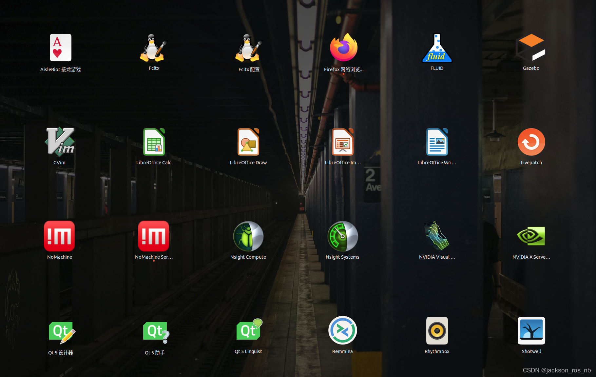This screenshot has width=596, height=377.
Task: Open Fcitx 配置 configuration icon
Action: click(248, 48)
